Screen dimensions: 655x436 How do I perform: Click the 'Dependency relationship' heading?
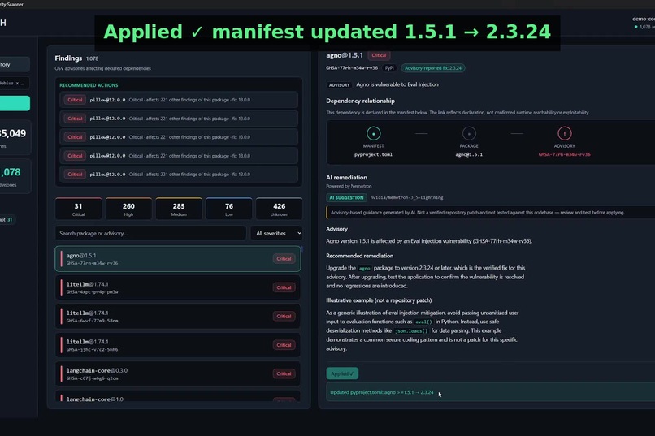pos(361,101)
